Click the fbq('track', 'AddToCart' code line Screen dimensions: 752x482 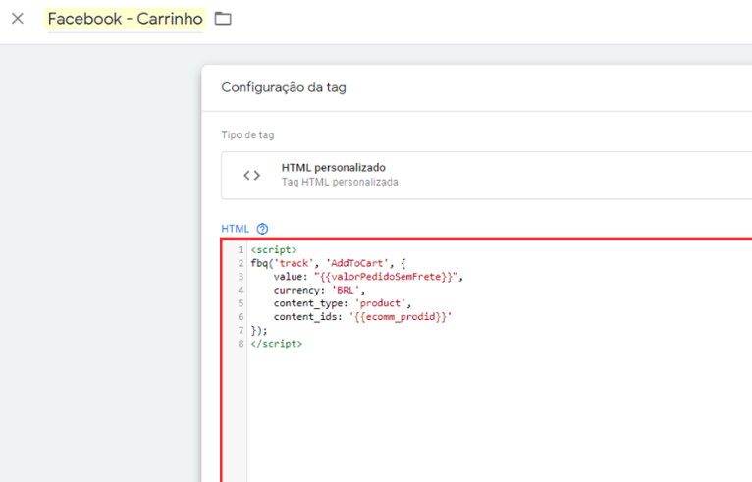pos(328,263)
